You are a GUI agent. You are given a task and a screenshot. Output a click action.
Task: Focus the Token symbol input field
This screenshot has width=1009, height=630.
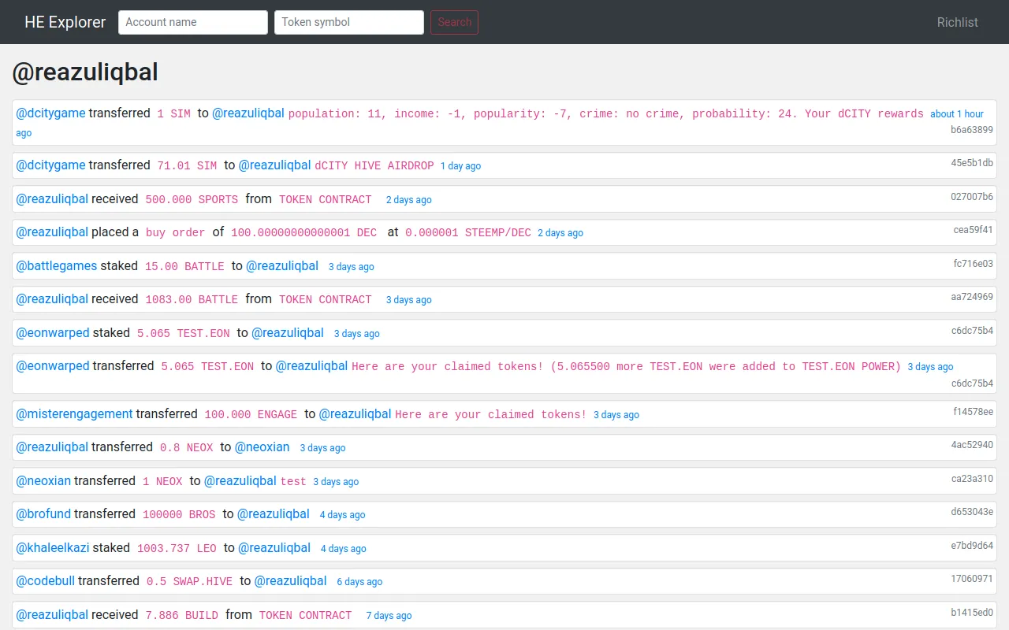pyautogui.click(x=349, y=22)
